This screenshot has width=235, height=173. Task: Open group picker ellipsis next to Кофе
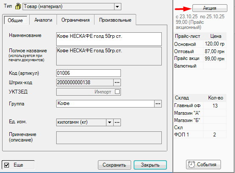[158, 104]
